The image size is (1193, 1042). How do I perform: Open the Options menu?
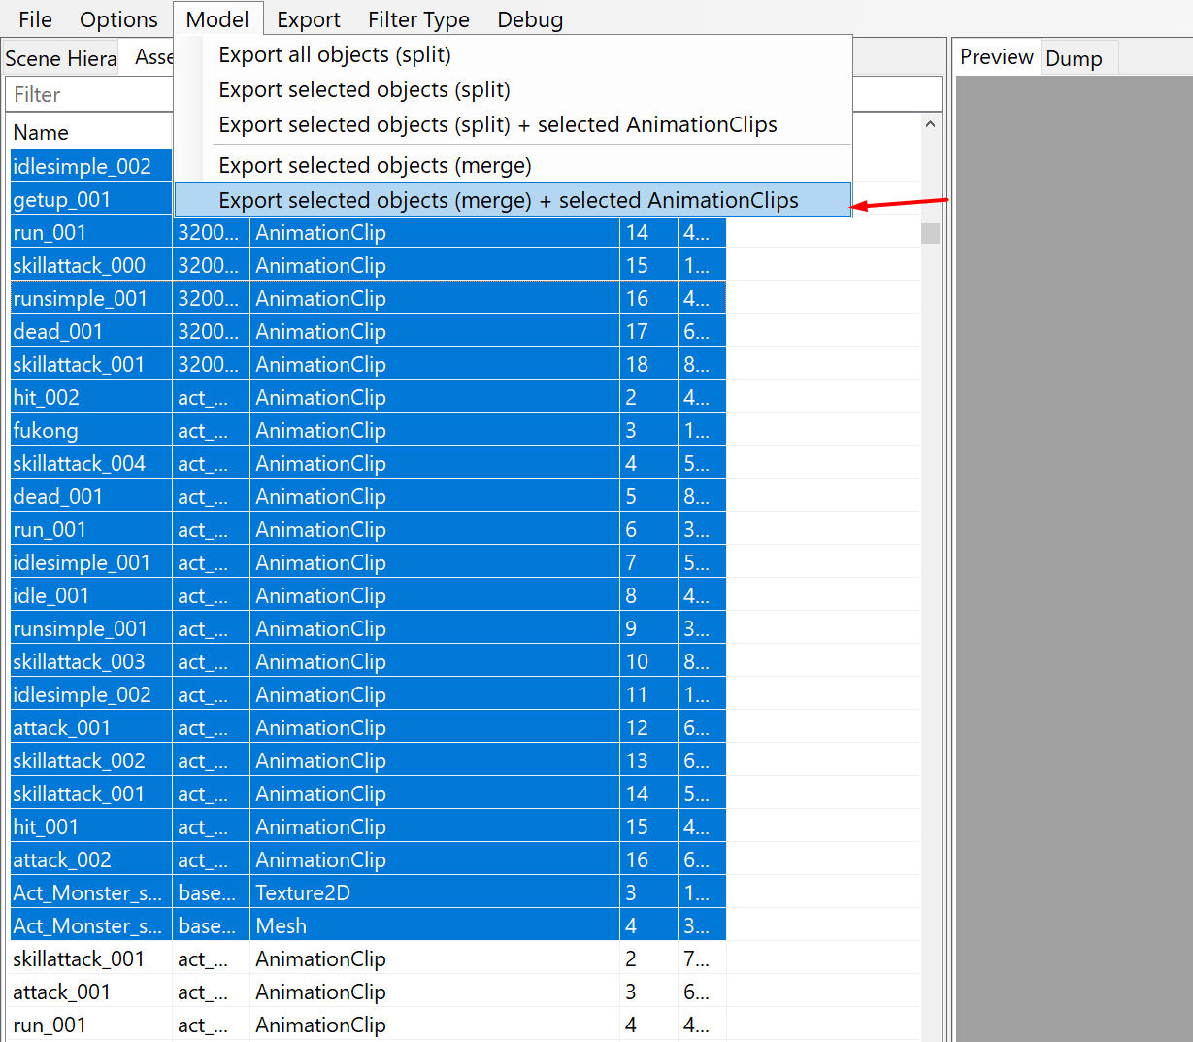pyautogui.click(x=118, y=19)
